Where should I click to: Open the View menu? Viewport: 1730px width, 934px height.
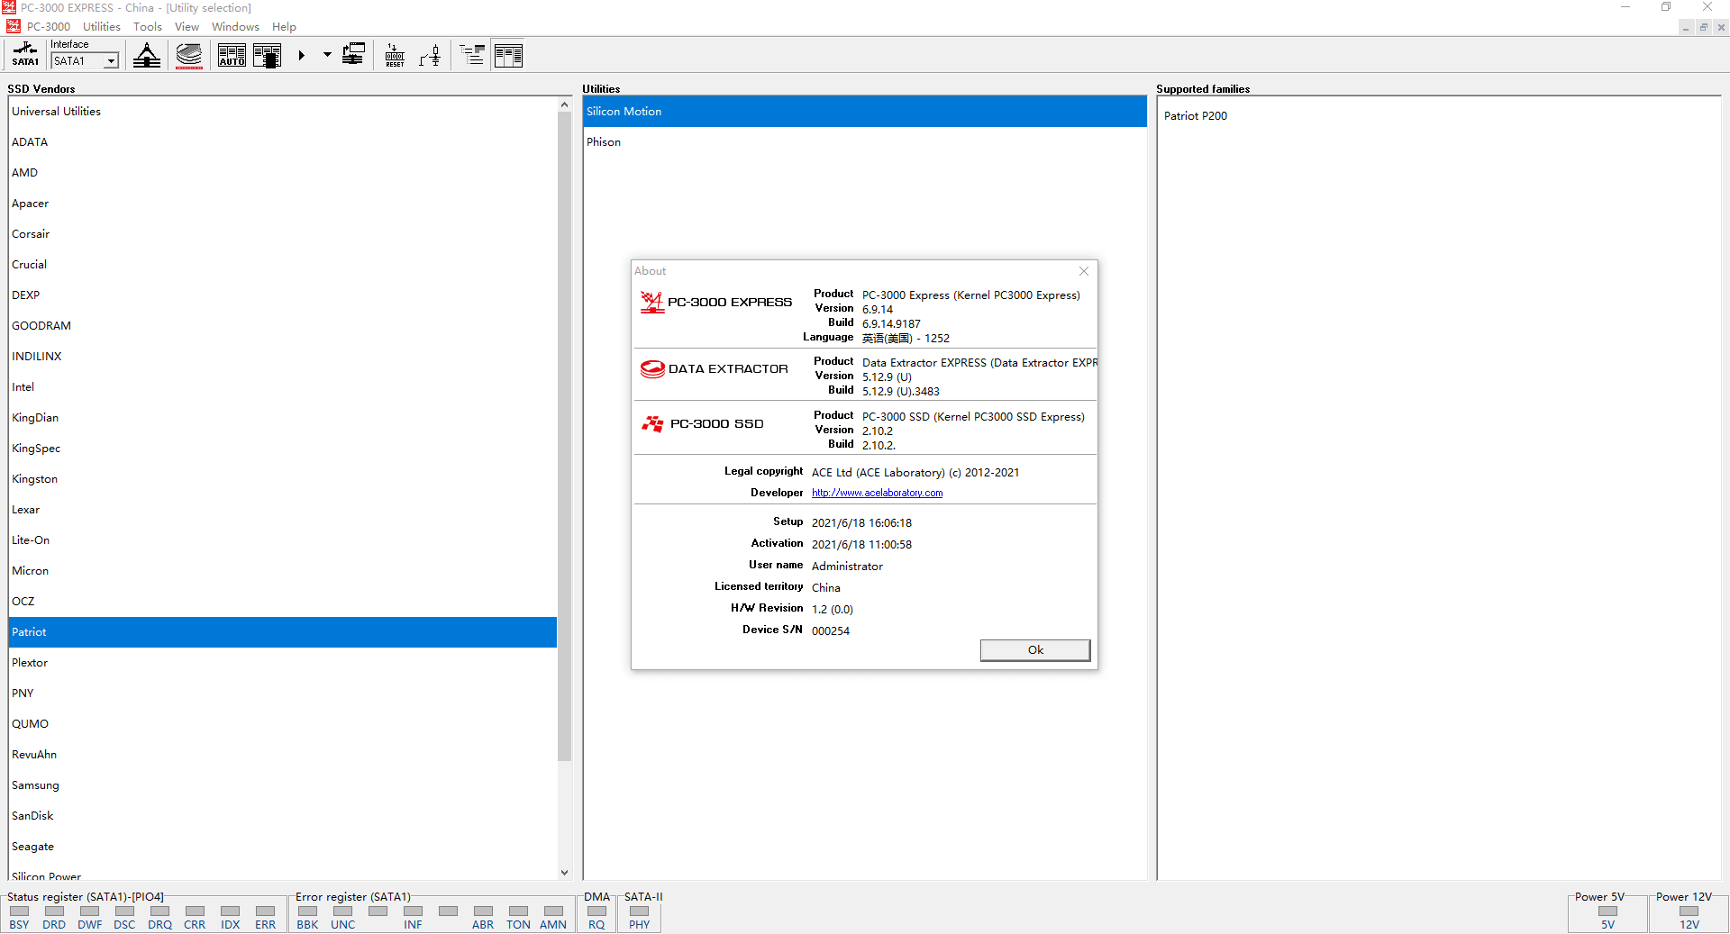[187, 27]
